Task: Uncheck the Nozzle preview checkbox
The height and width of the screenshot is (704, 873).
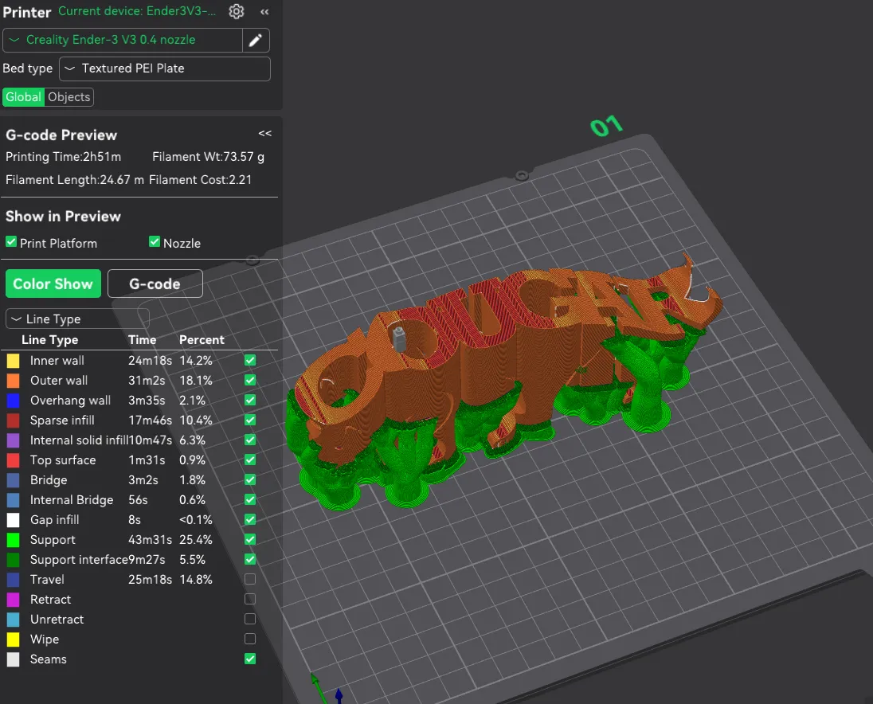Action: pos(155,242)
